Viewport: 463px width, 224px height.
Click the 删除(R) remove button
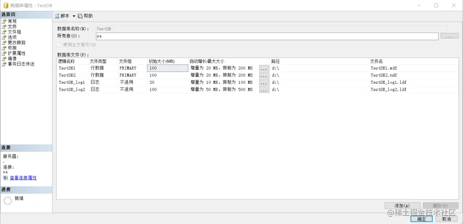(440, 206)
